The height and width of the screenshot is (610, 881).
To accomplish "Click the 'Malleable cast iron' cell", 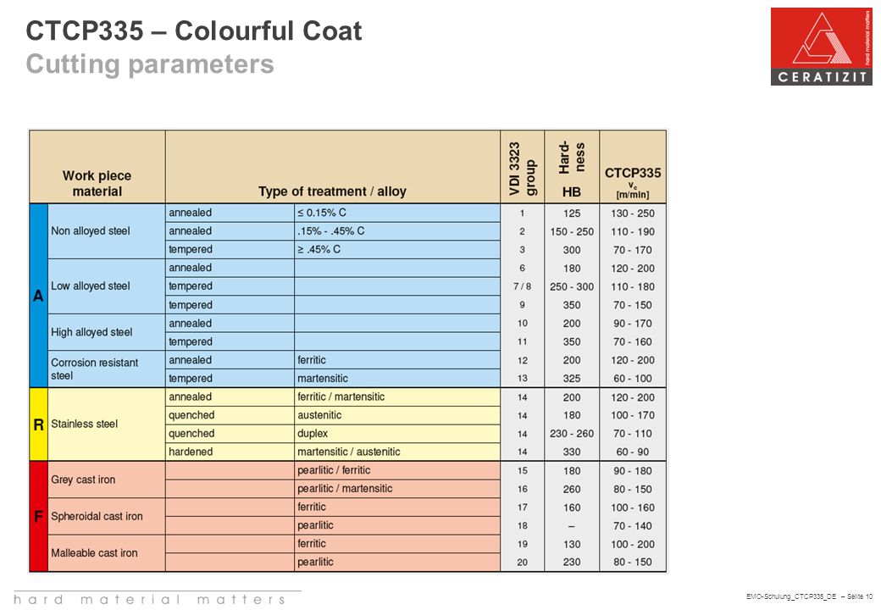I will [107, 552].
